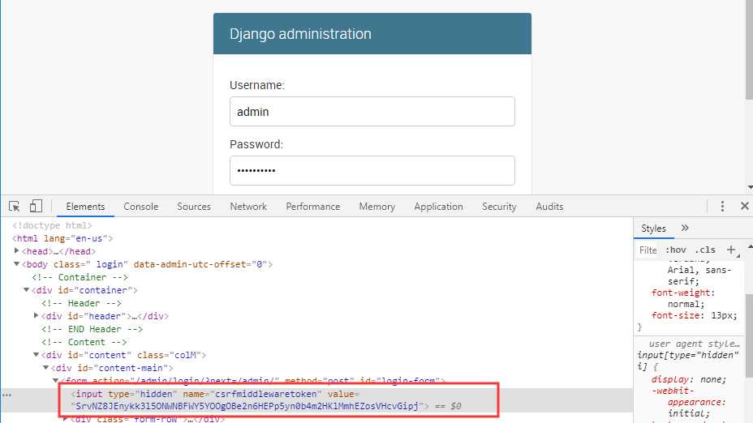Click the Username input field
Viewport: 753px width, 423px height.
click(x=372, y=112)
